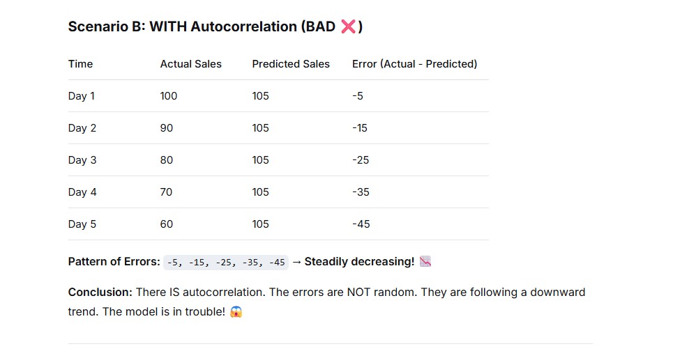Image resolution: width=689 pixels, height=351 pixels.
Task: Click the error value -45
Action: (x=361, y=224)
